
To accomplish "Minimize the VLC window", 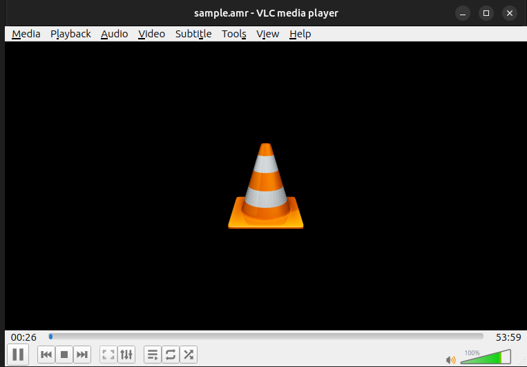I will (x=463, y=13).
